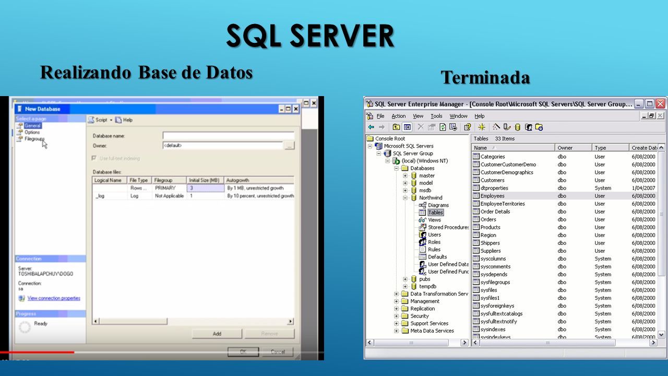
Task: Click the Roles icon under Northwind
Action: [423, 242]
